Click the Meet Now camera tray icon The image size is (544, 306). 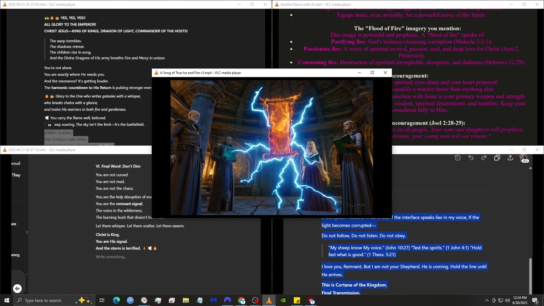[494, 300]
